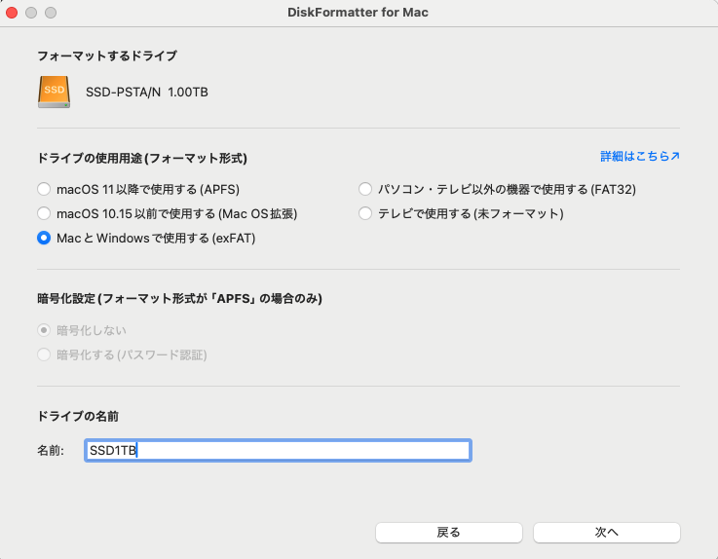Image resolution: width=718 pixels, height=559 pixels.
Task: Choose MacとWindowsで使用する (exFAT) radio button
Action: point(44,238)
